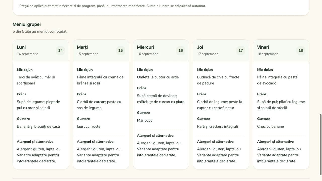
Task: Select the "17 septembrie" date text
Action: tap(208, 54)
